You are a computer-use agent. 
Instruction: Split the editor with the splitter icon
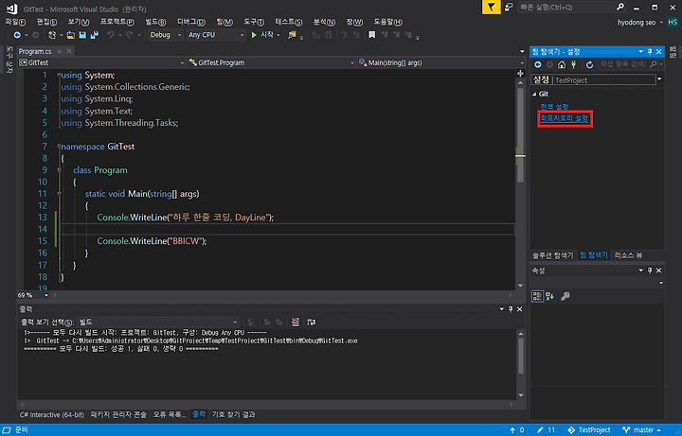coord(520,74)
